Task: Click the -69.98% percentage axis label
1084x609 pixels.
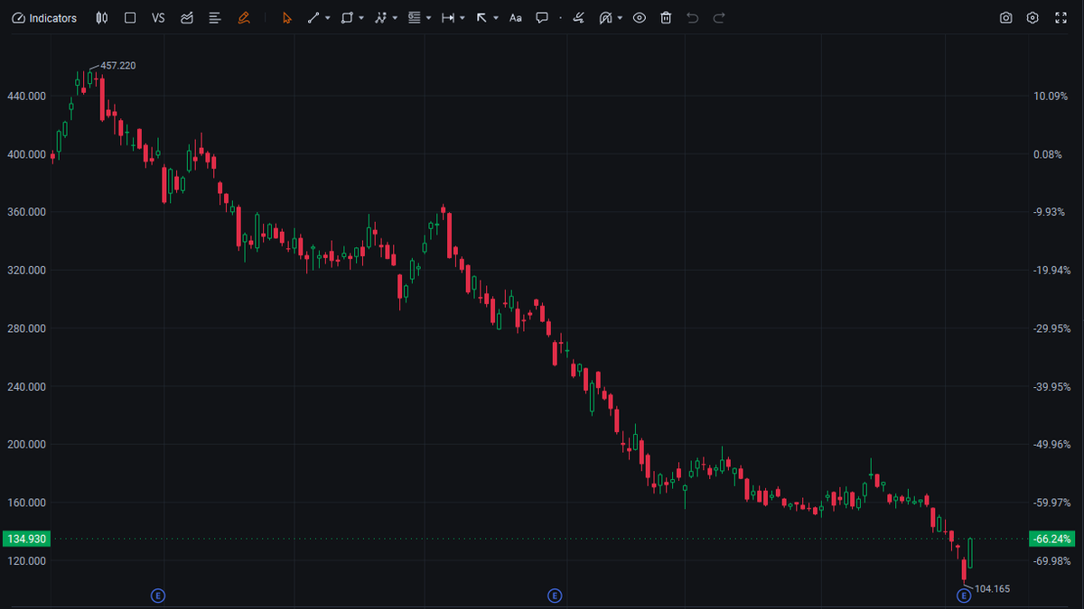Action: point(1051,561)
